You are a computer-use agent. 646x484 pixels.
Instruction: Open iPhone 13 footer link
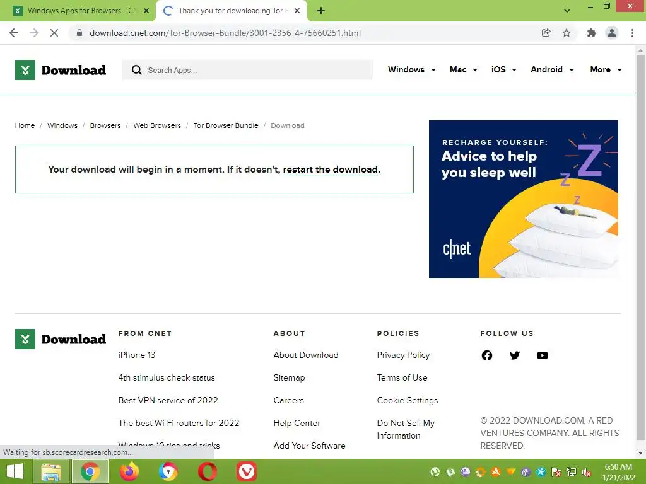tap(137, 355)
